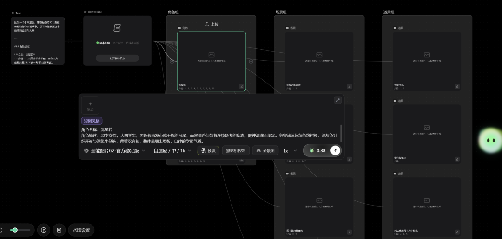Click the Text node content box
Viewport: 502px width, 239px height.
(38, 41)
